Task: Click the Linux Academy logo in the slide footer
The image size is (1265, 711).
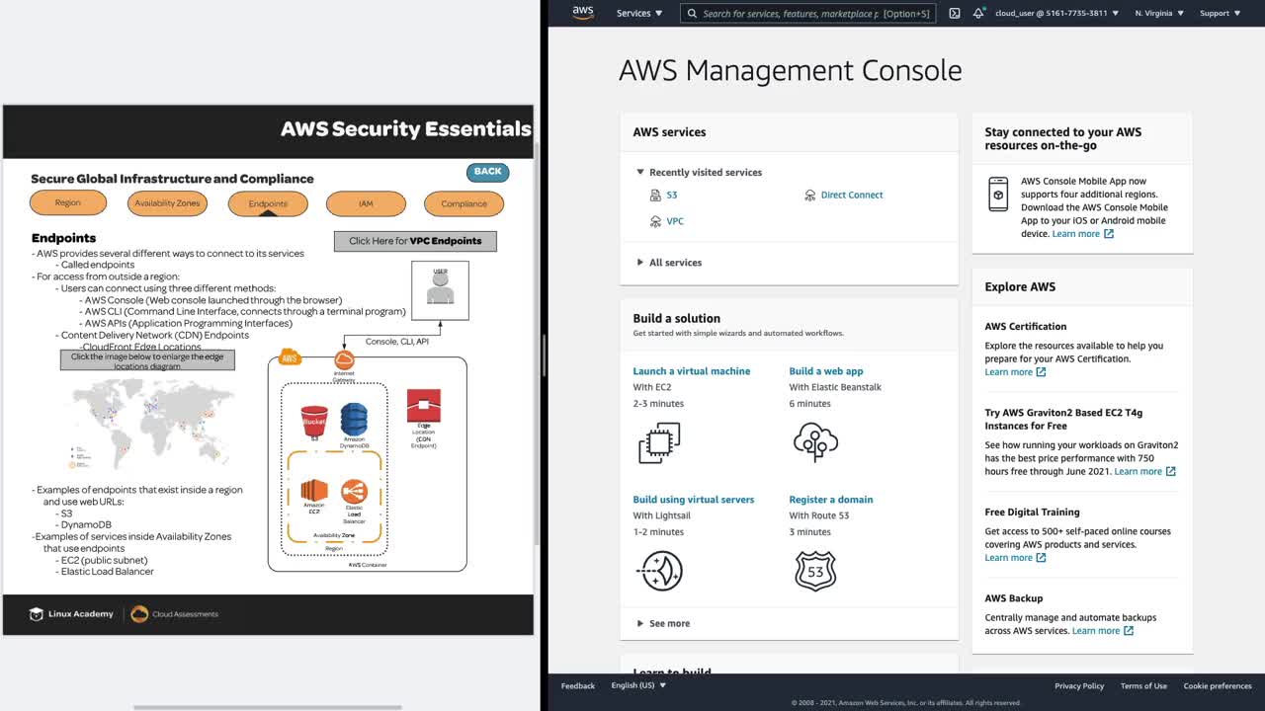Action: point(71,614)
